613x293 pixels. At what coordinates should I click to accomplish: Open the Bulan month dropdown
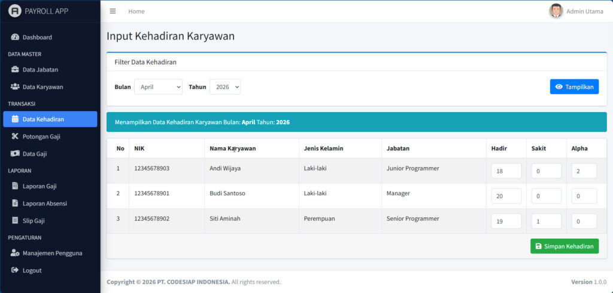click(158, 87)
